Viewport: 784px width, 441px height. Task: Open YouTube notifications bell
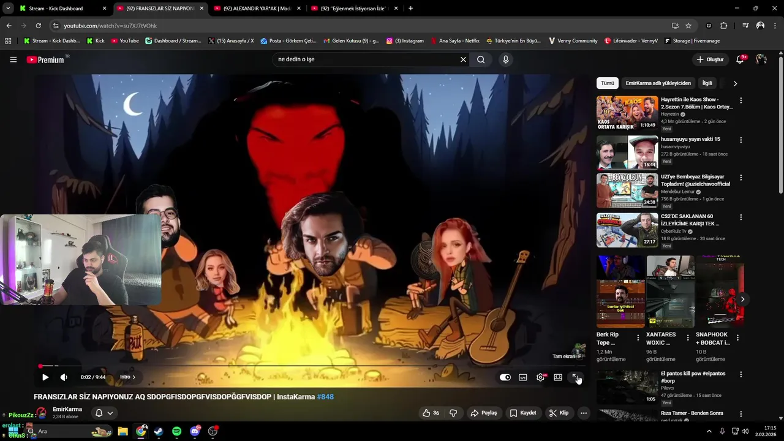click(x=740, y=59)
